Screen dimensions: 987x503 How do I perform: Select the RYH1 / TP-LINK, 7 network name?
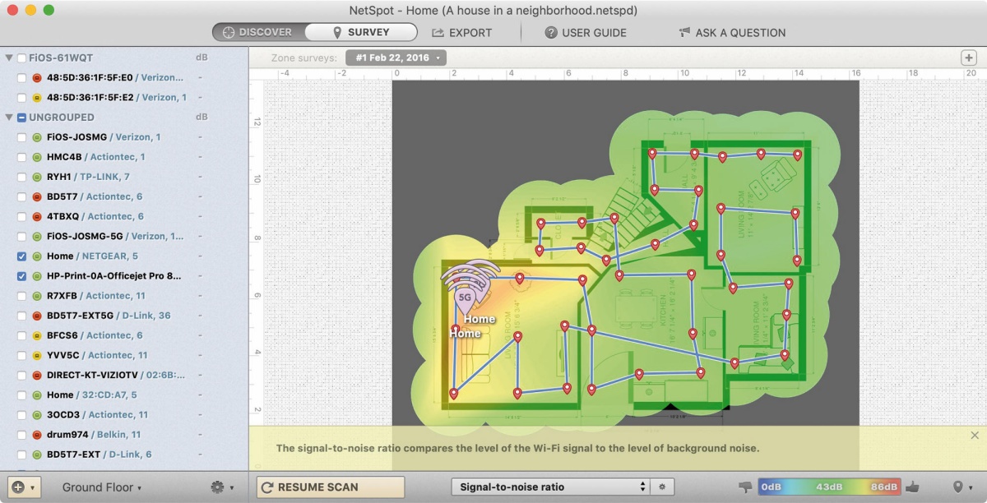[88, 177]
